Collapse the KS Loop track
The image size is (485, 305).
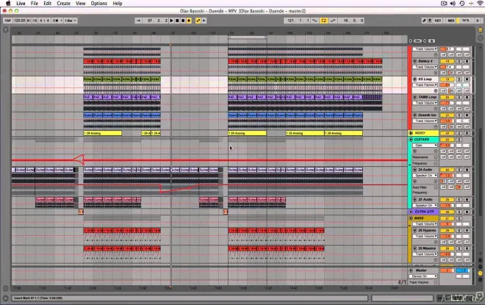[414, 79]
